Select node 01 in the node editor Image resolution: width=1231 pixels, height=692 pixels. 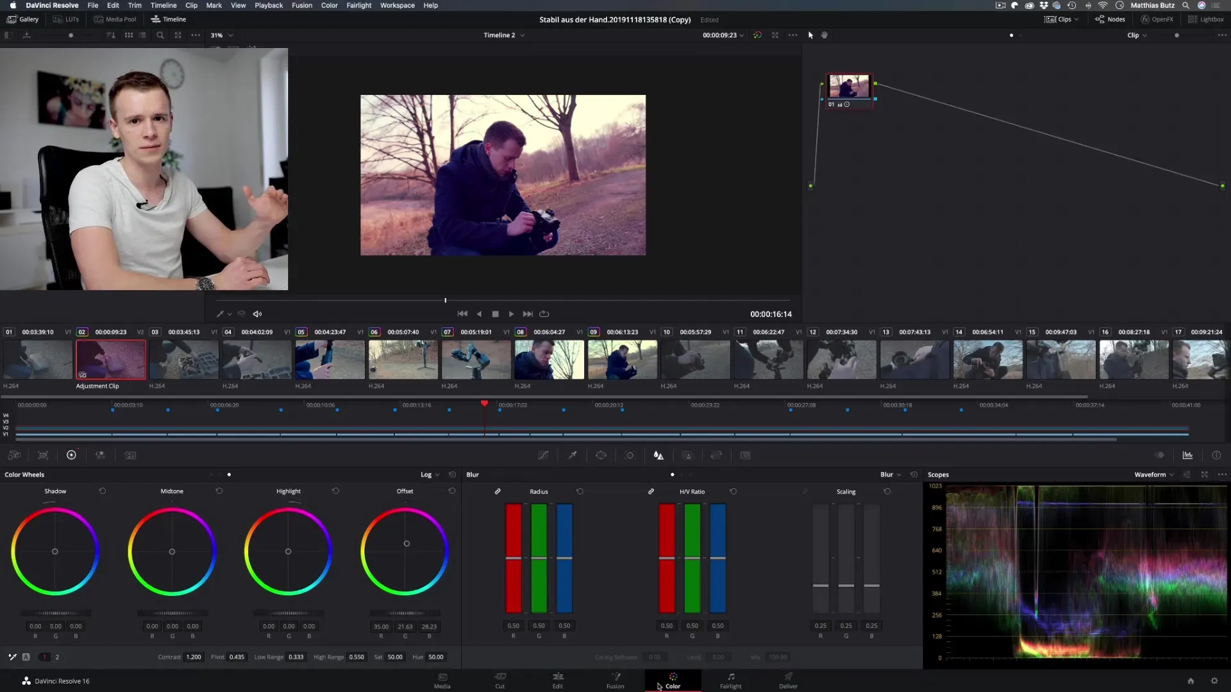click(x=849, y=90)
